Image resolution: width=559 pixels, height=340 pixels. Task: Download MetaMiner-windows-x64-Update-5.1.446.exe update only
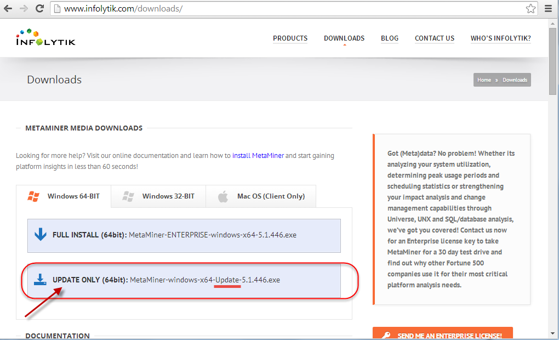click(184, 280)
